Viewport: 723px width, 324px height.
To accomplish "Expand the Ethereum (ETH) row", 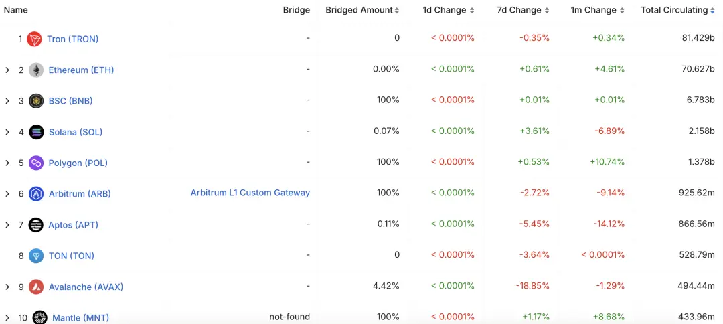I will [x=7, y=70].
